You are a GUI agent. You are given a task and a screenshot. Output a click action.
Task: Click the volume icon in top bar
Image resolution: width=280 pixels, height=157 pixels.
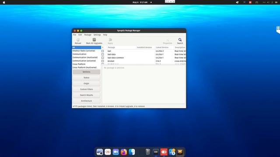pos(268,2)
